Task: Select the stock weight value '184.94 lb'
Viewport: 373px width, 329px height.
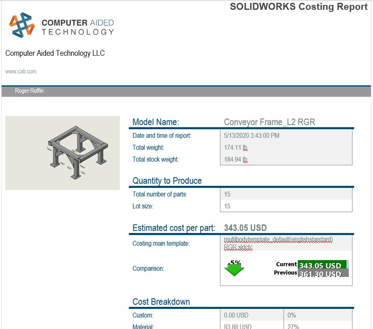Action: [x=236, y=160]
